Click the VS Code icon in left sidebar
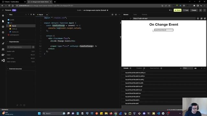 pos(3,60)
